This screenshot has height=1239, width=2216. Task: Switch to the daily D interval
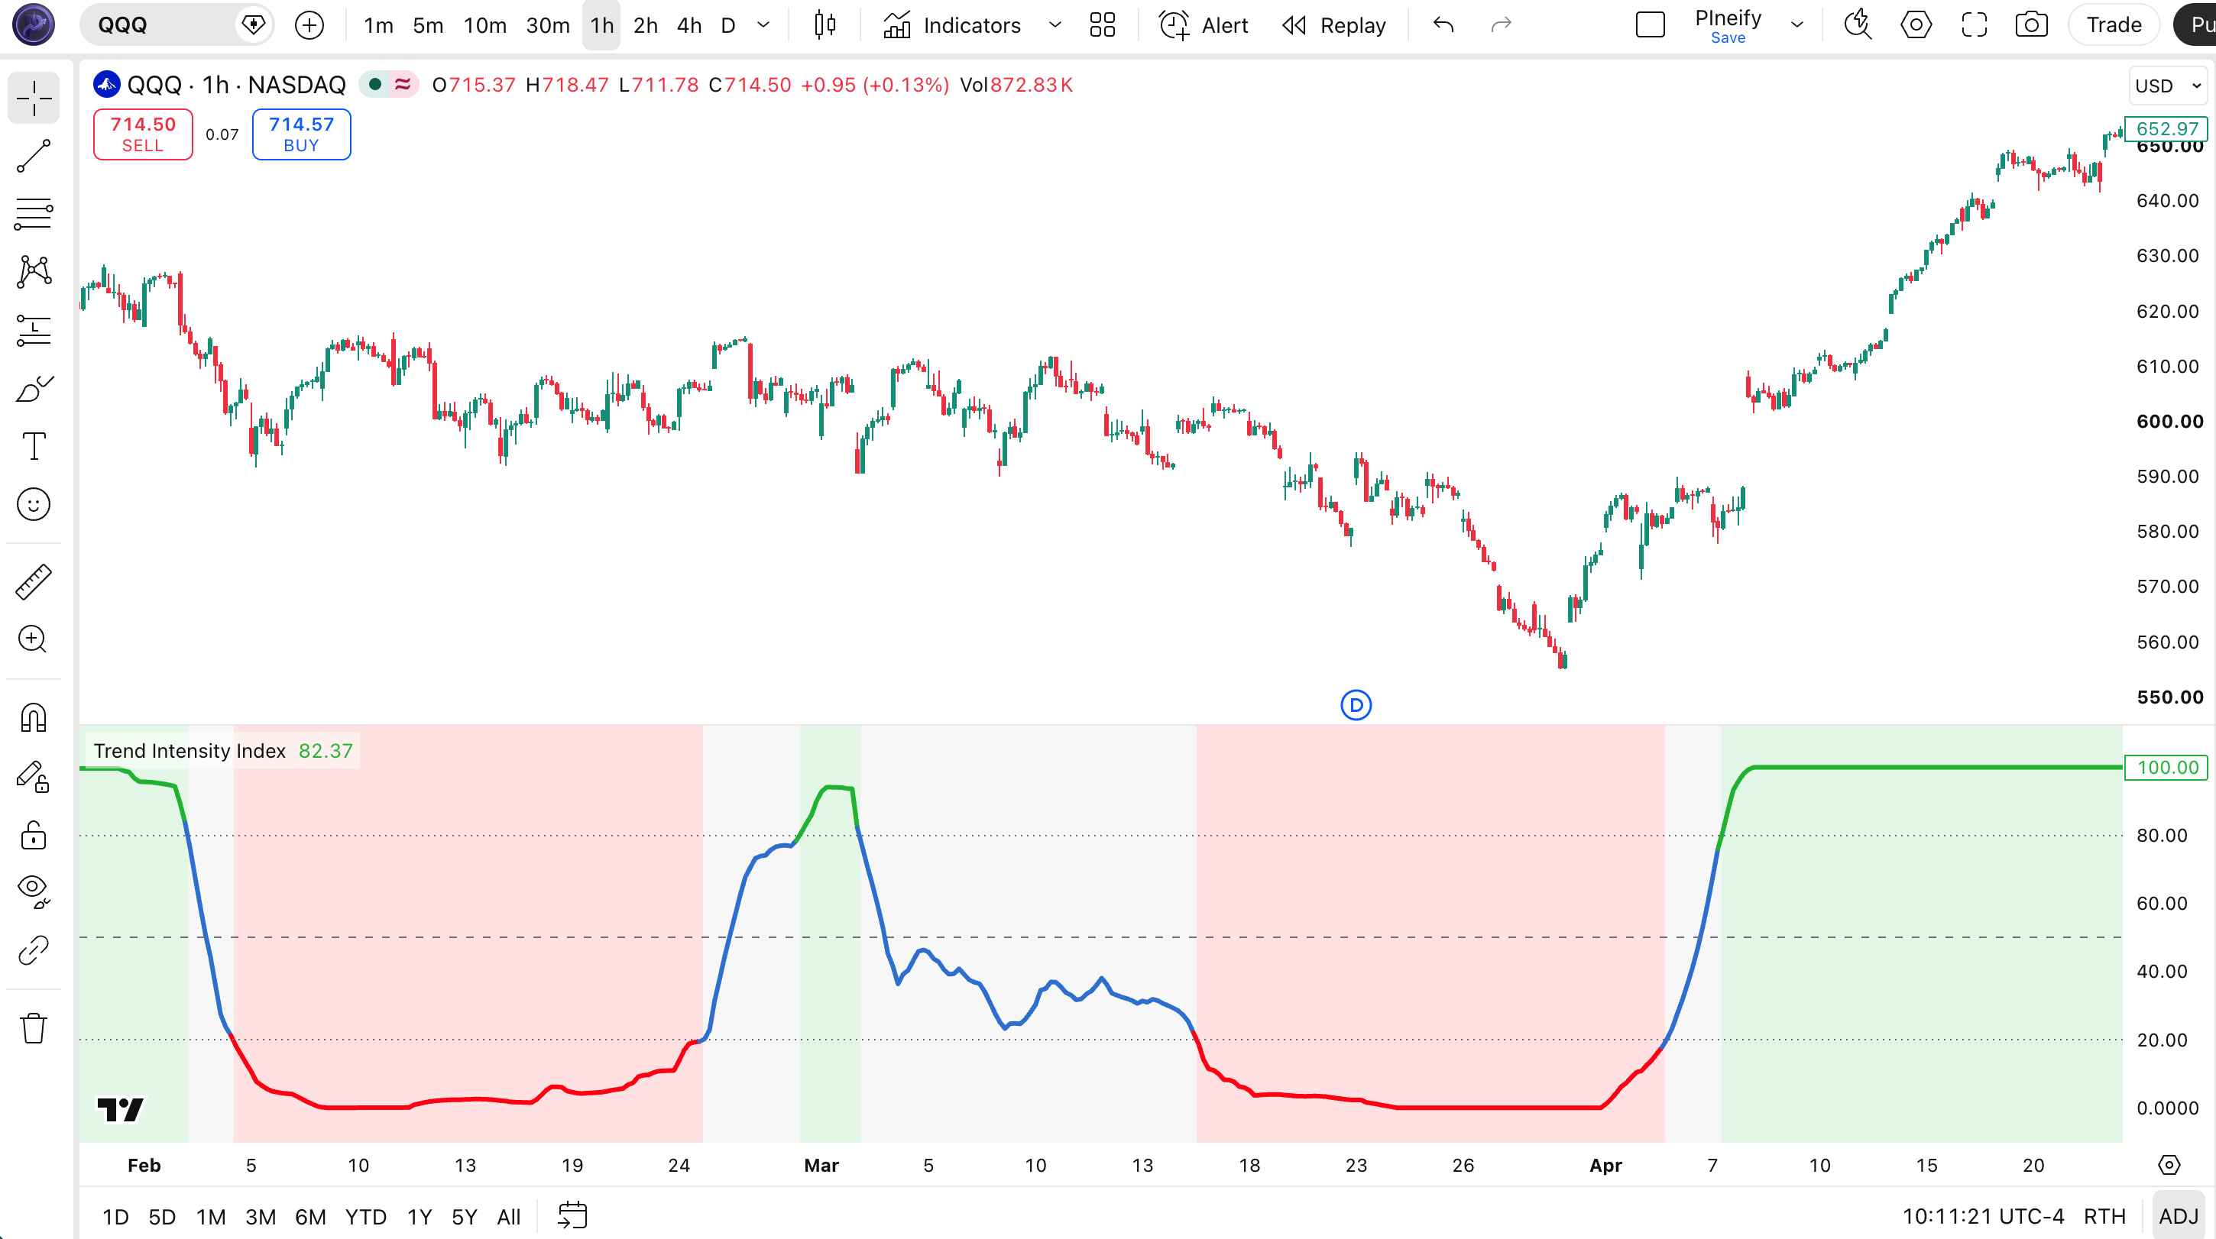point(727,25)
